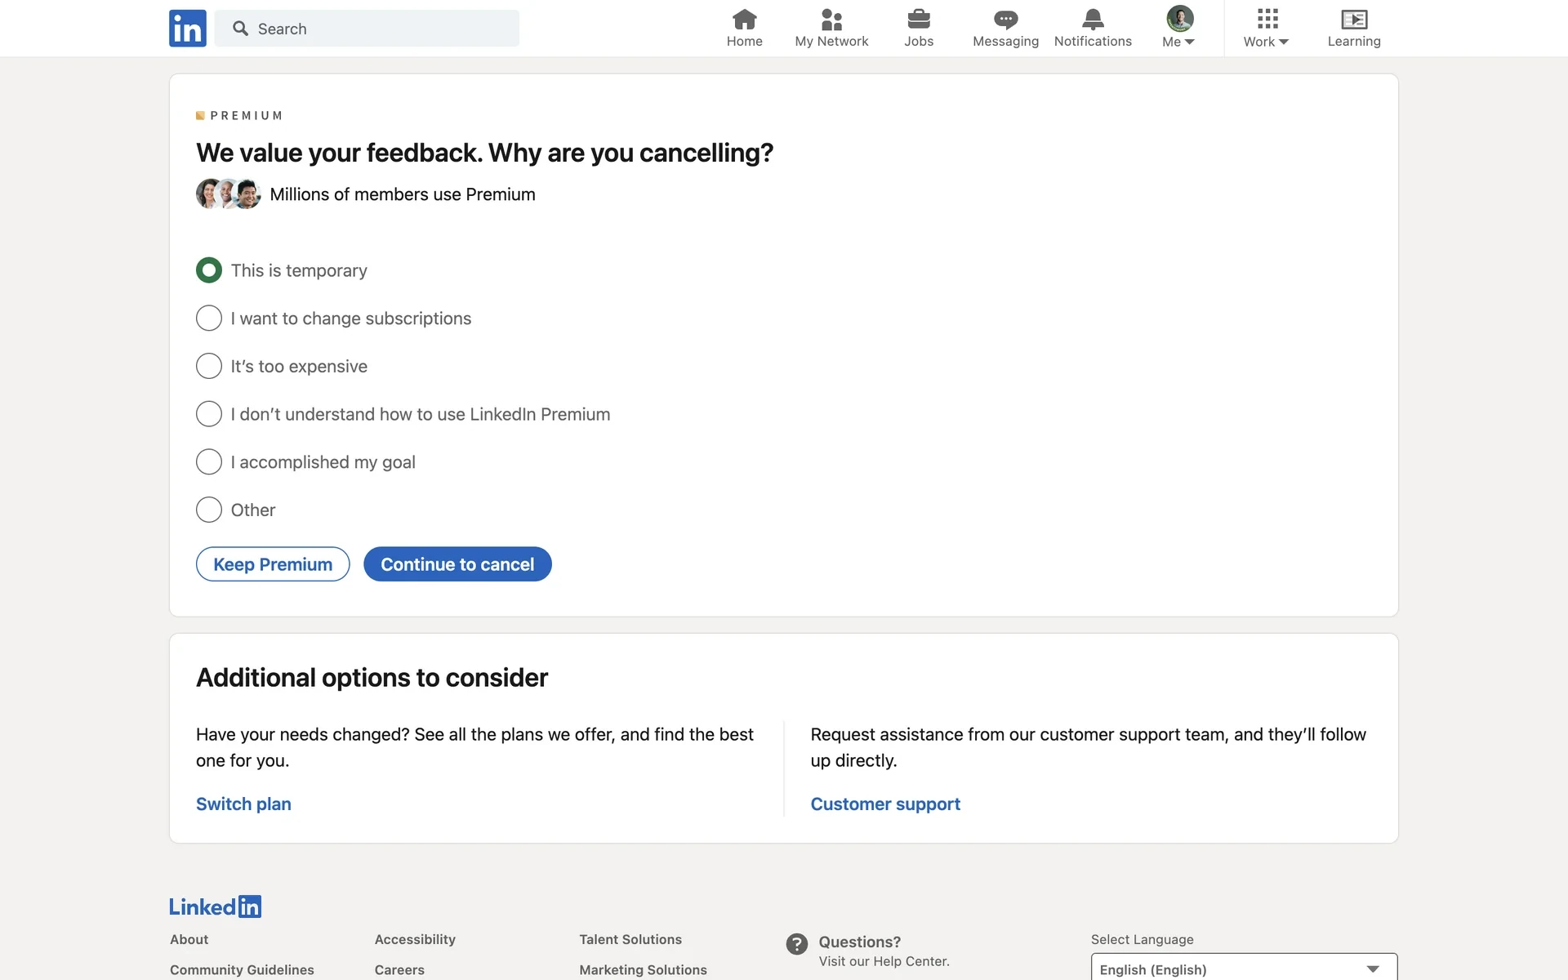Screen dimensions: 1568x980
Task: Click the LinkedIn logo in the header
Action: tap(188, 29)
